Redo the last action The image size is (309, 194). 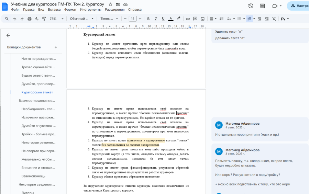coord(22,19)
